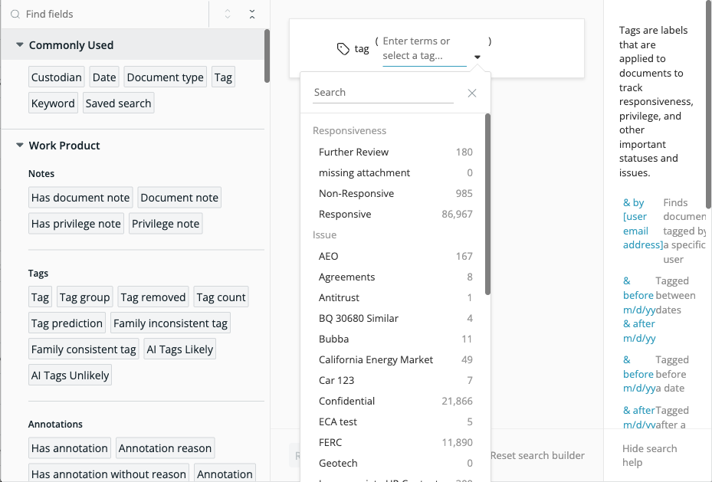Click Hide search help
This screenshot has height=482, width=712.
pos(649,455)
